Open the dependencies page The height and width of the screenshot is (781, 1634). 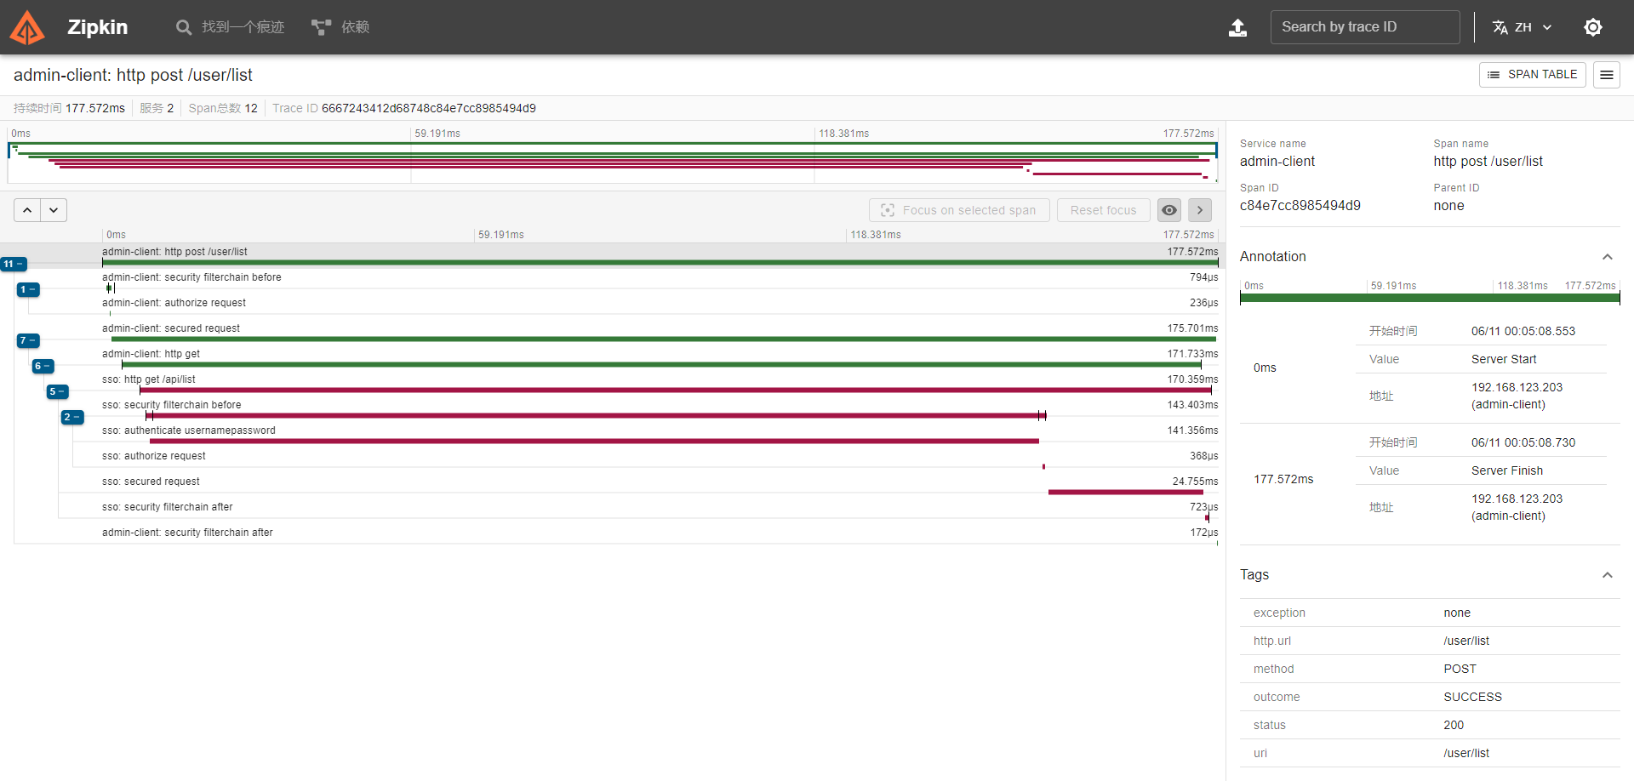(340, 27)
